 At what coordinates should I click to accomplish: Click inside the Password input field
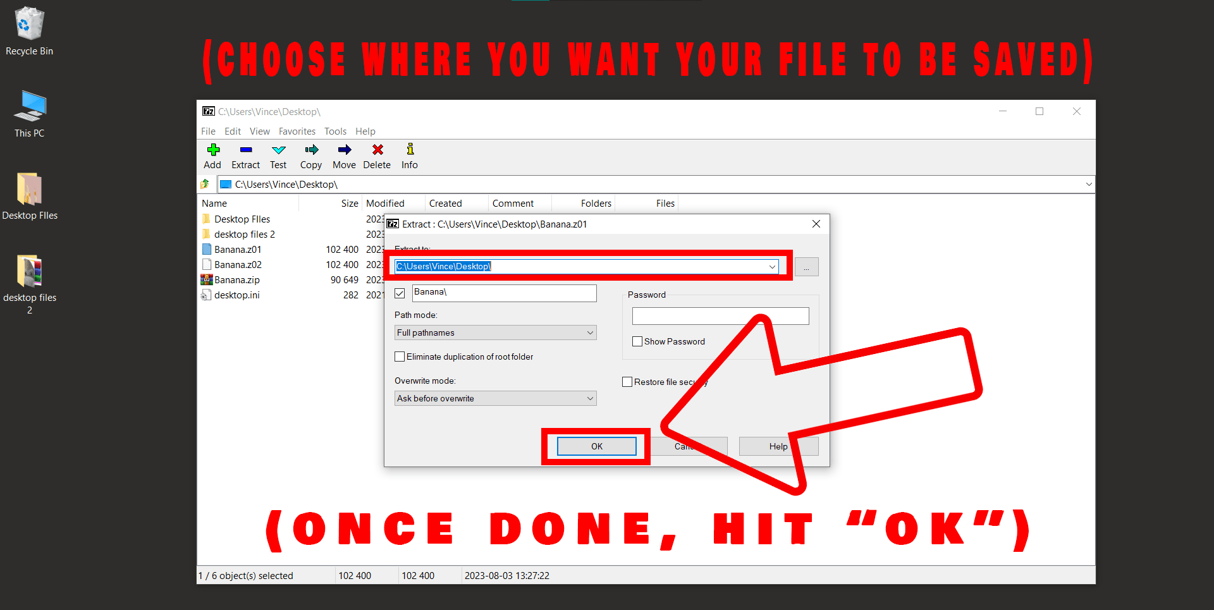coord(720,315)
